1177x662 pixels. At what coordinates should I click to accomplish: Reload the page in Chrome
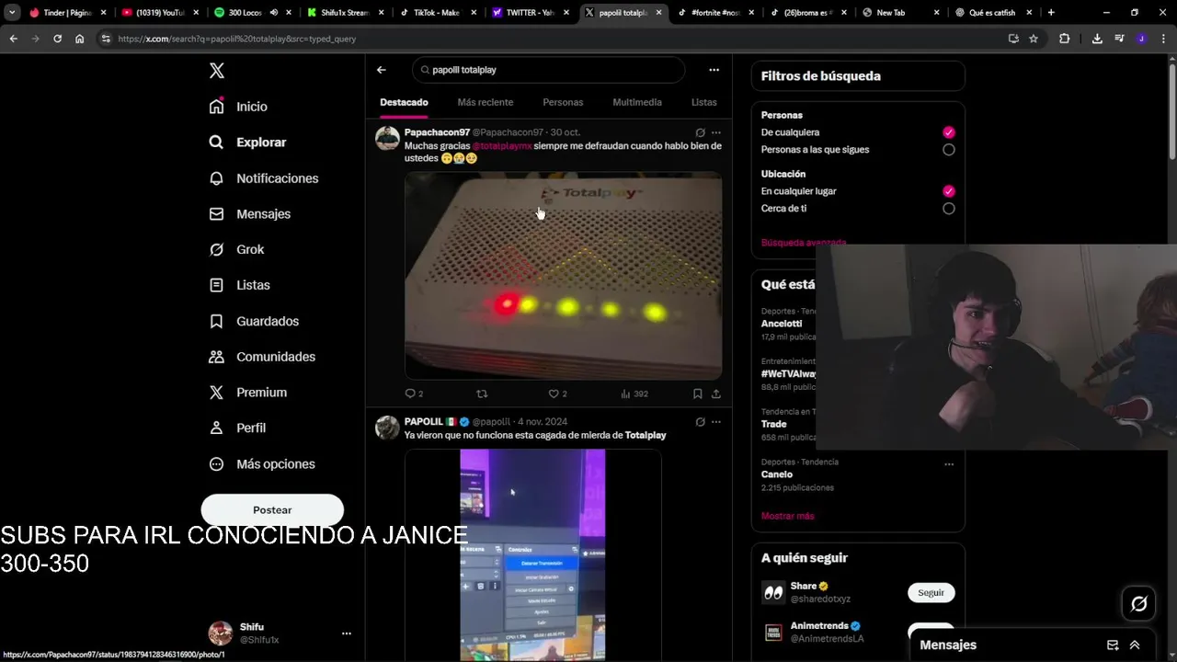[57, 39]
